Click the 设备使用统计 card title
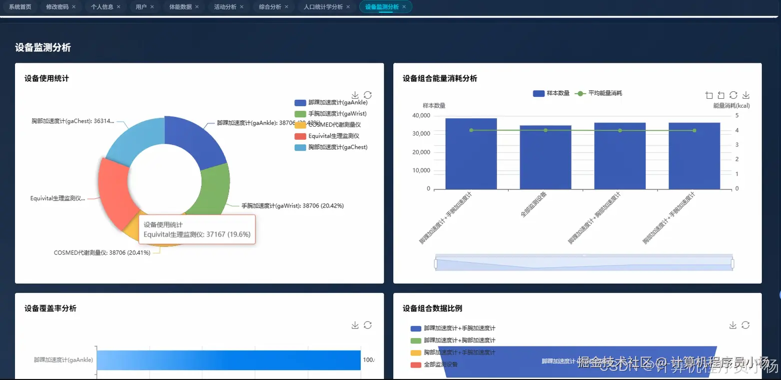This screenshot has width=781, height=380. click(x=46, y=78)
